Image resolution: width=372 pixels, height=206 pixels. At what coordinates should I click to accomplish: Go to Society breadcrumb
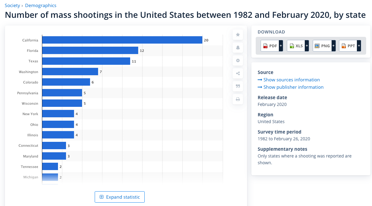(x=12, y=6)
